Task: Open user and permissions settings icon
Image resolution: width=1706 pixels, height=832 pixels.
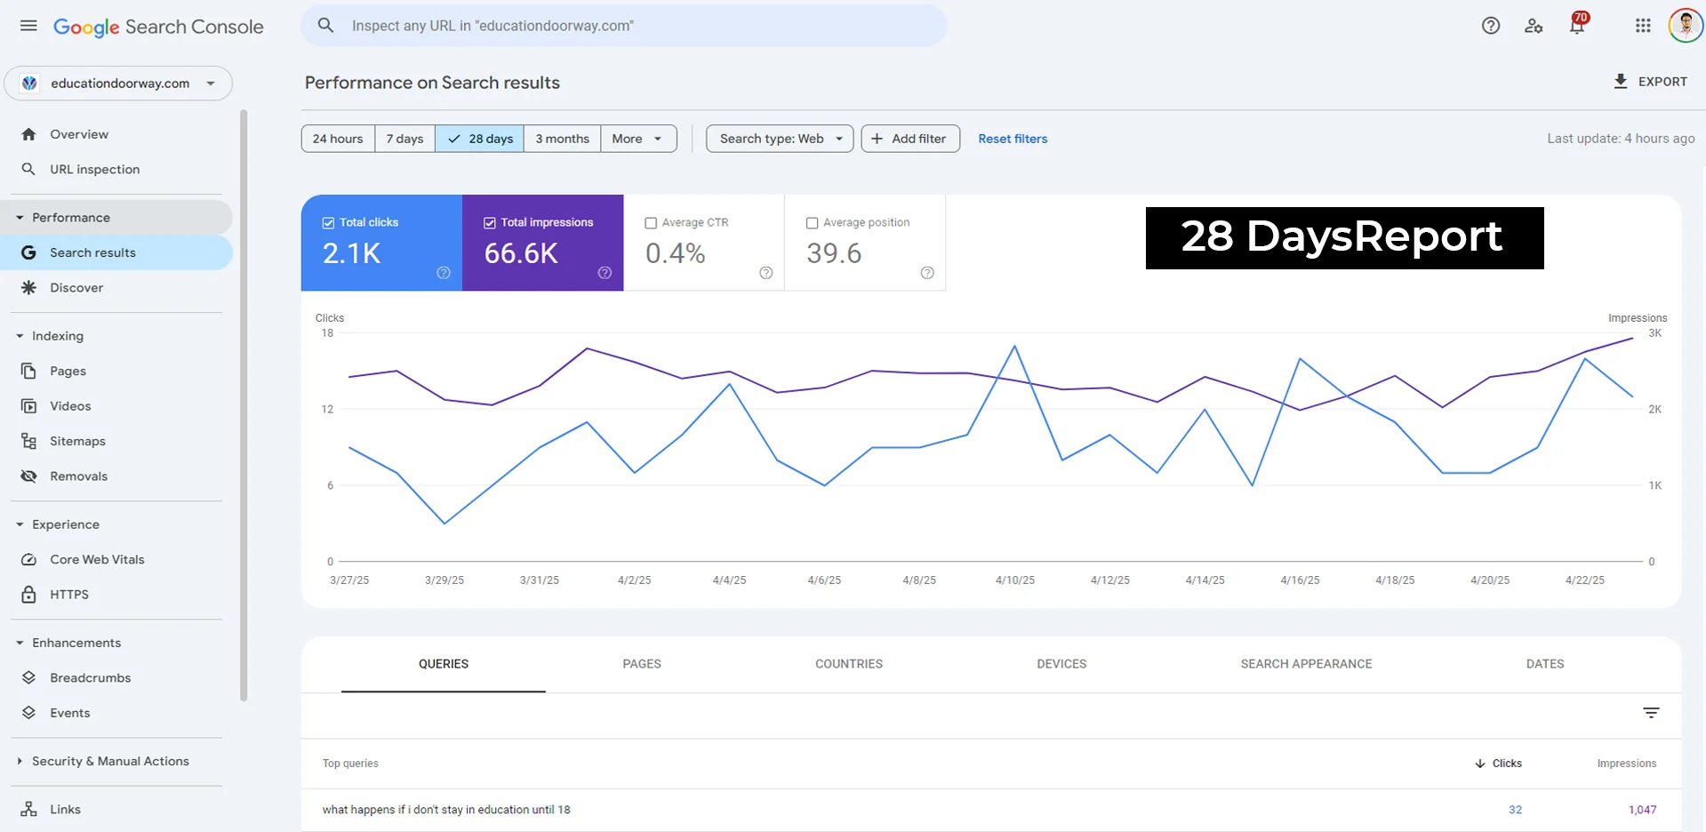Action: (1534, 26)
